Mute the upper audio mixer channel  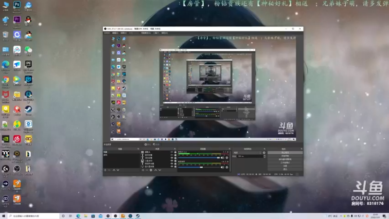click(222, 158)
